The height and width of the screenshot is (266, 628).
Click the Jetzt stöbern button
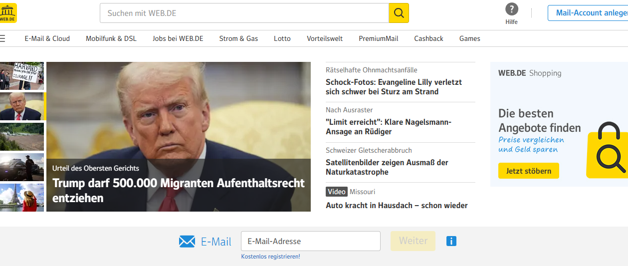pyautogui.click(x=529, y=171)
